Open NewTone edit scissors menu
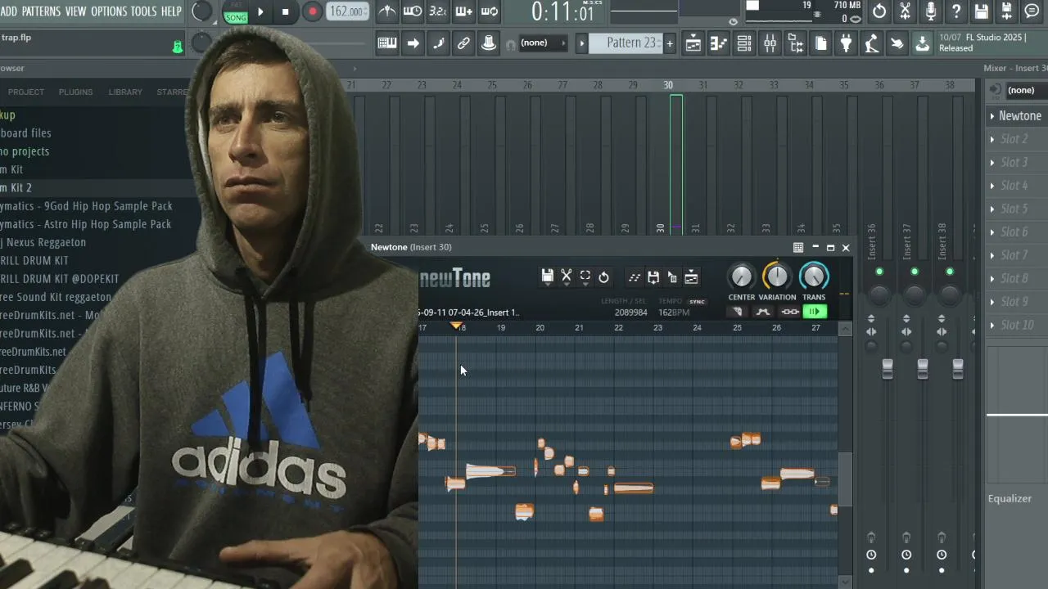The width and height of the screenshot is (1048, 589). [566, 277]
